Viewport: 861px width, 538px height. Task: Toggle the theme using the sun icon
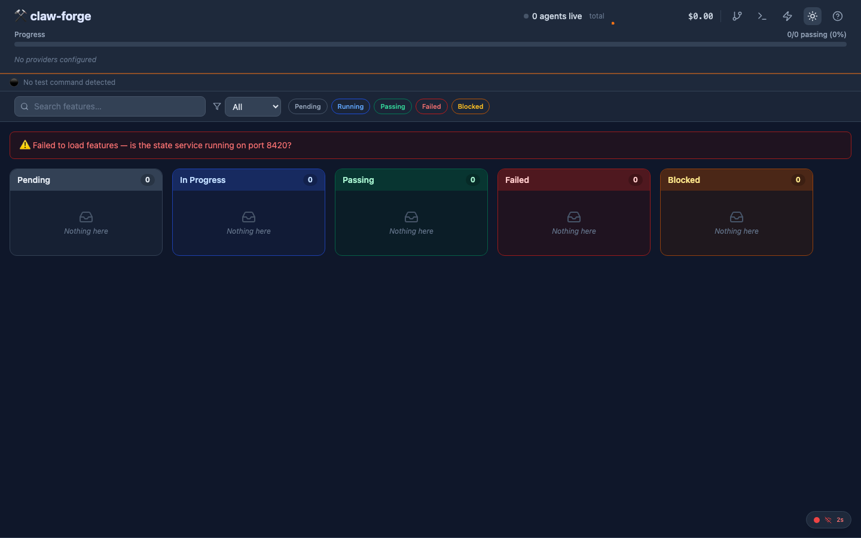813,16
